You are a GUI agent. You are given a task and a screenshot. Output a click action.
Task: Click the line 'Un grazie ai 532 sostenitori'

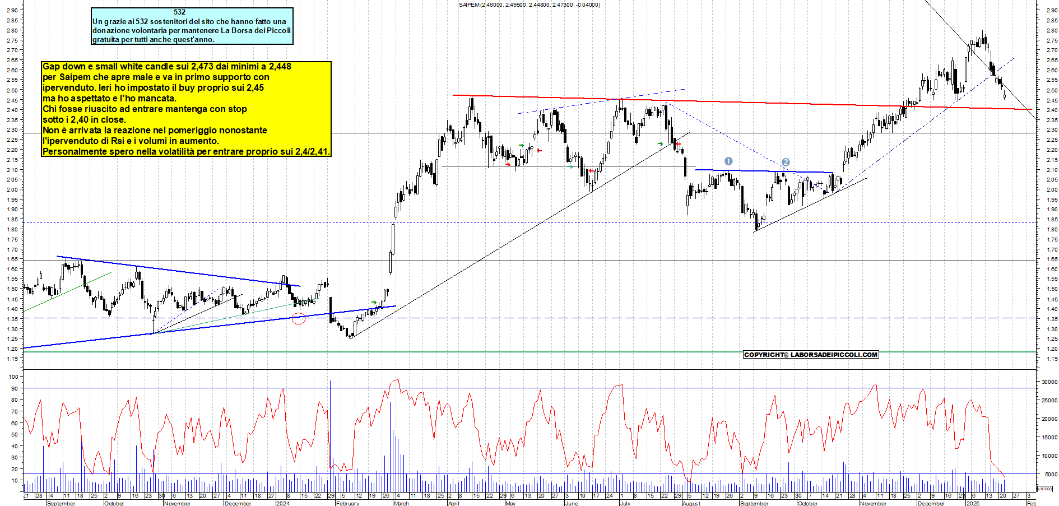click(x=189, y=21)
